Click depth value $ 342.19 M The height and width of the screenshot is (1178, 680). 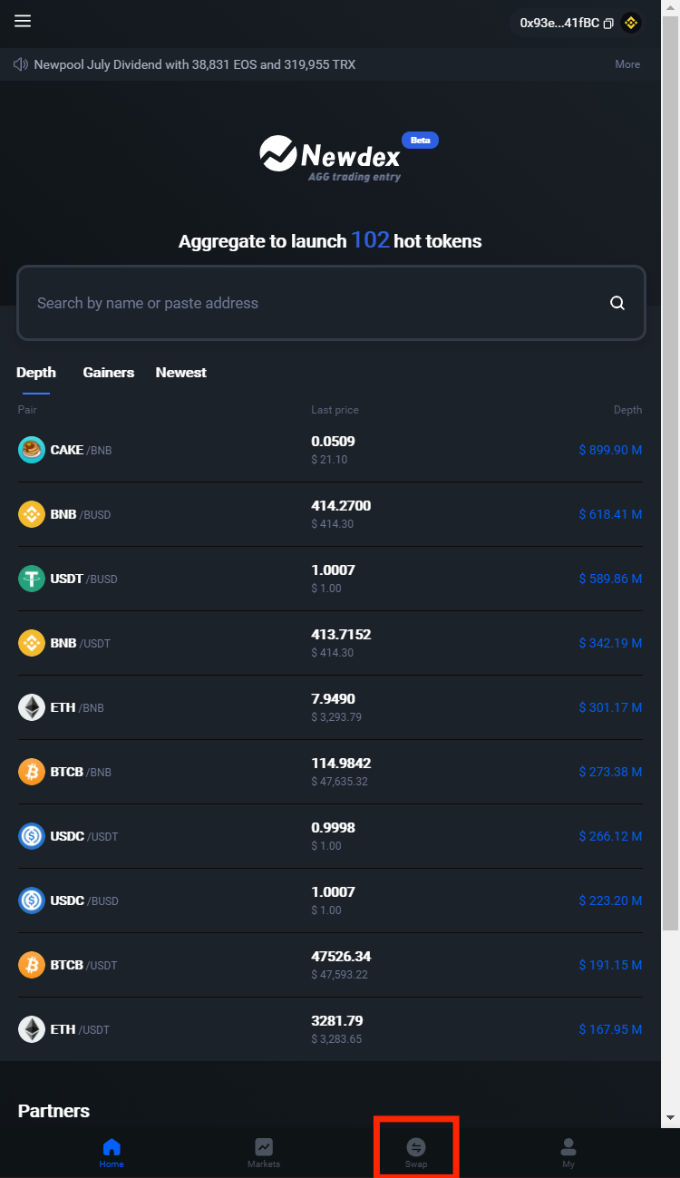610,643
